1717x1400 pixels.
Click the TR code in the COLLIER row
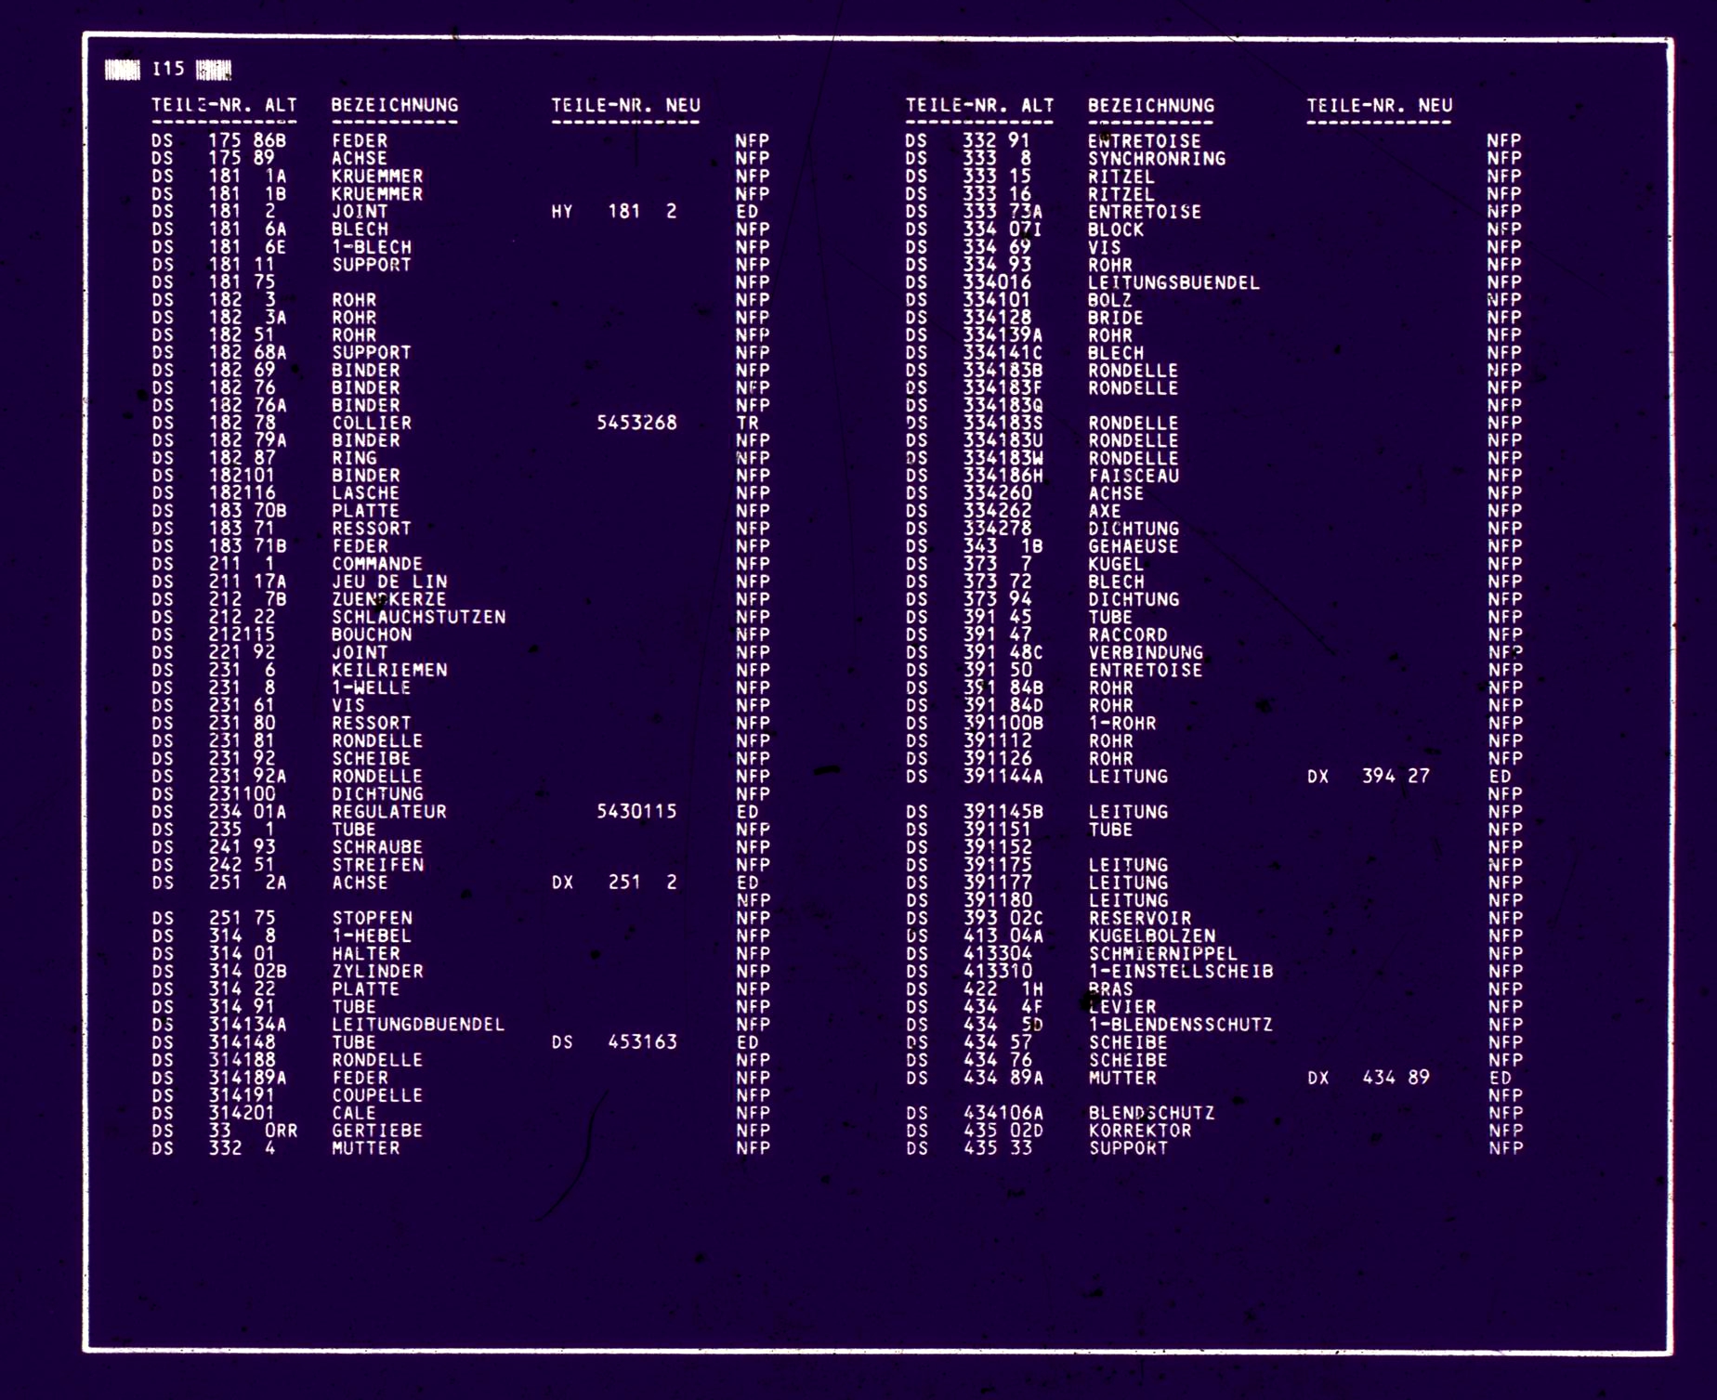(748, 423)
